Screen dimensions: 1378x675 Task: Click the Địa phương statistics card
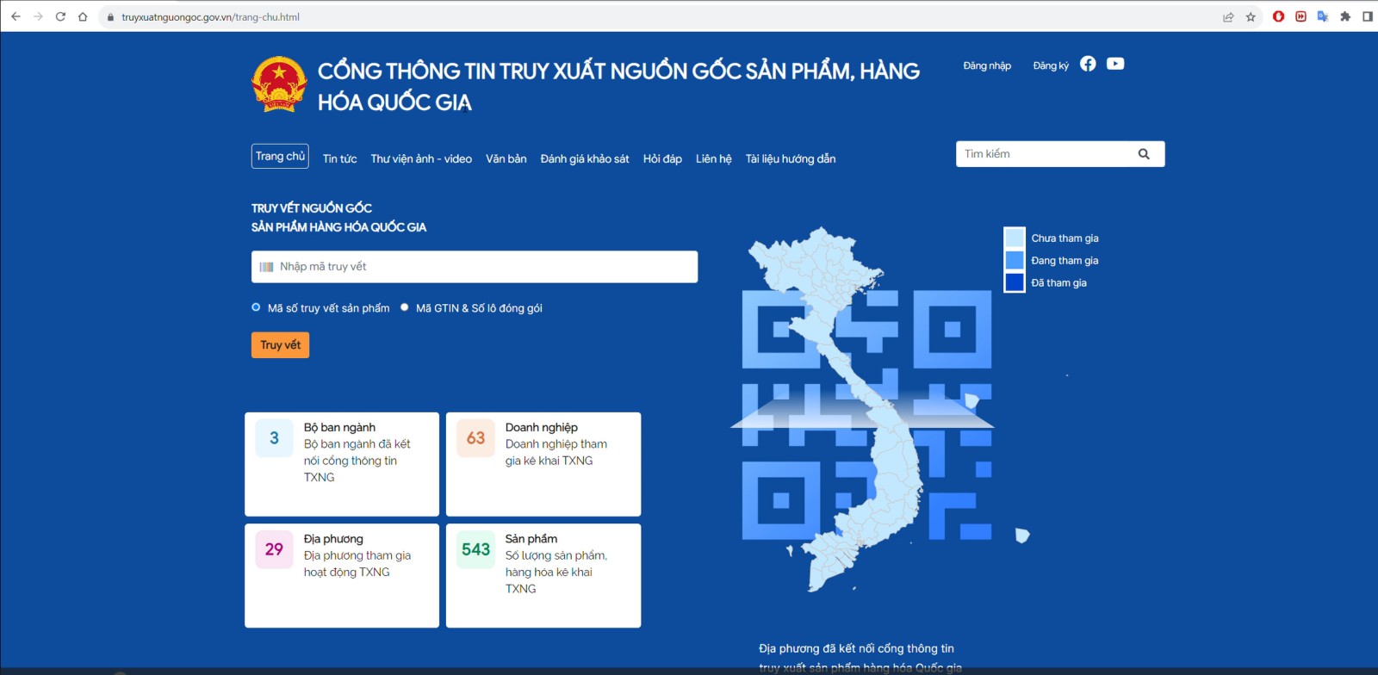click(342, 576)
